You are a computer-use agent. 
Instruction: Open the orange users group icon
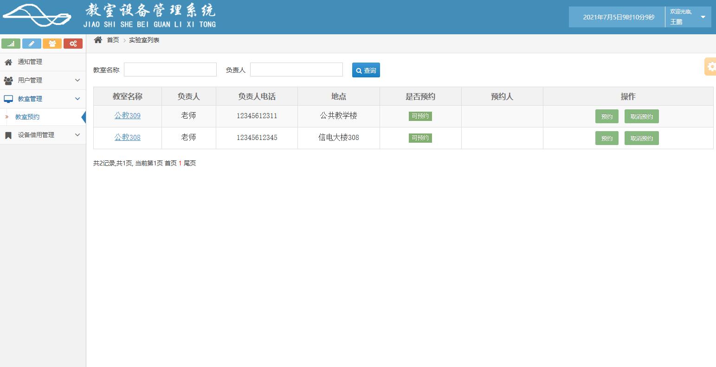[52, 43]
